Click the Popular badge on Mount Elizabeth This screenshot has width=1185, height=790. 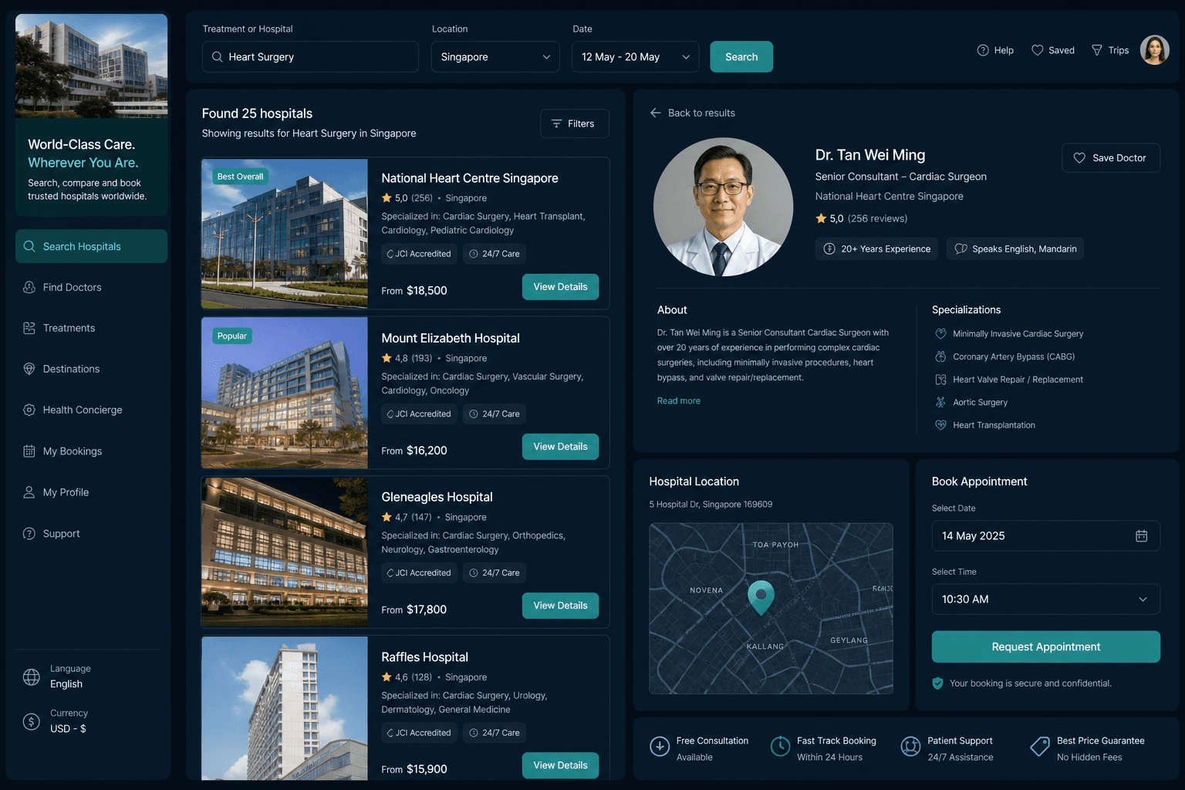click(x=232, y=336)
